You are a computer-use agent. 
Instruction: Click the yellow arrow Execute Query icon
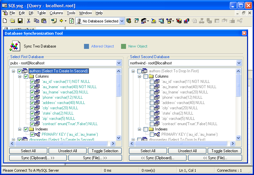tap(62, 21)
